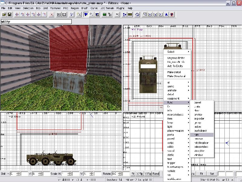Click the CSG subtract toolbar icon

click(x=59, y=15)
